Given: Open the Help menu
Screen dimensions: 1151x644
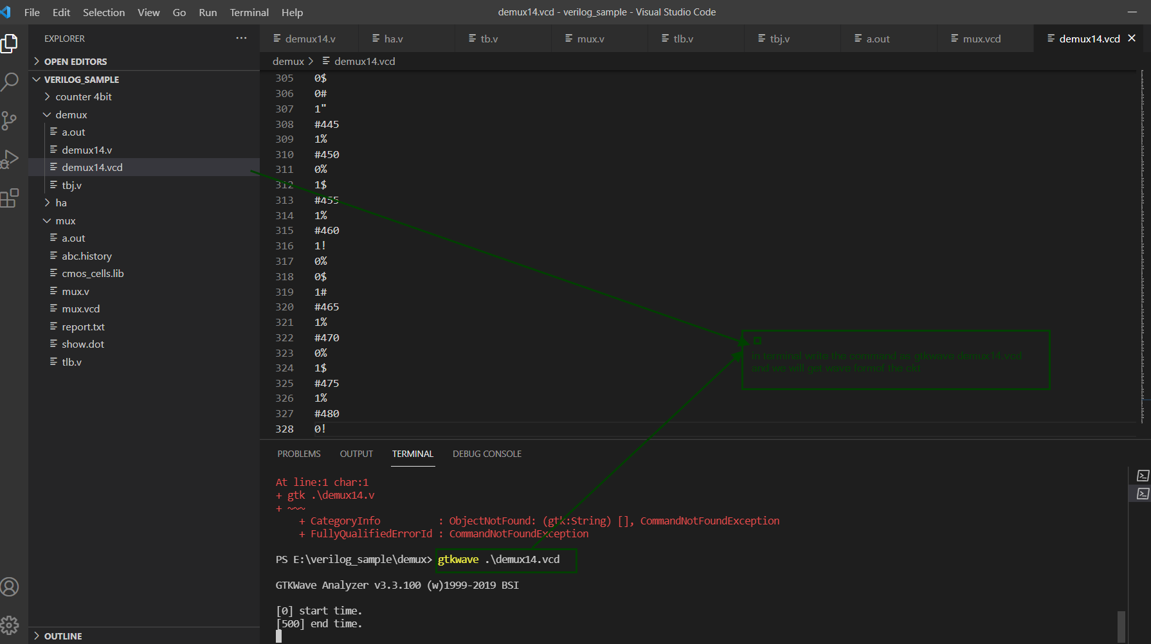Looking at the screenshot, I should 293,12.
